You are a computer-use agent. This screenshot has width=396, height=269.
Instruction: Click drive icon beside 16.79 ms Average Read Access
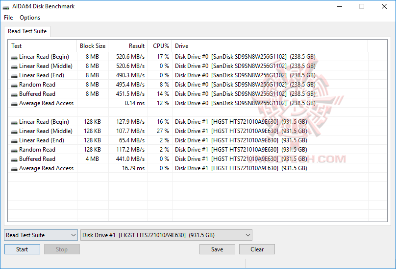coord(14,169)
